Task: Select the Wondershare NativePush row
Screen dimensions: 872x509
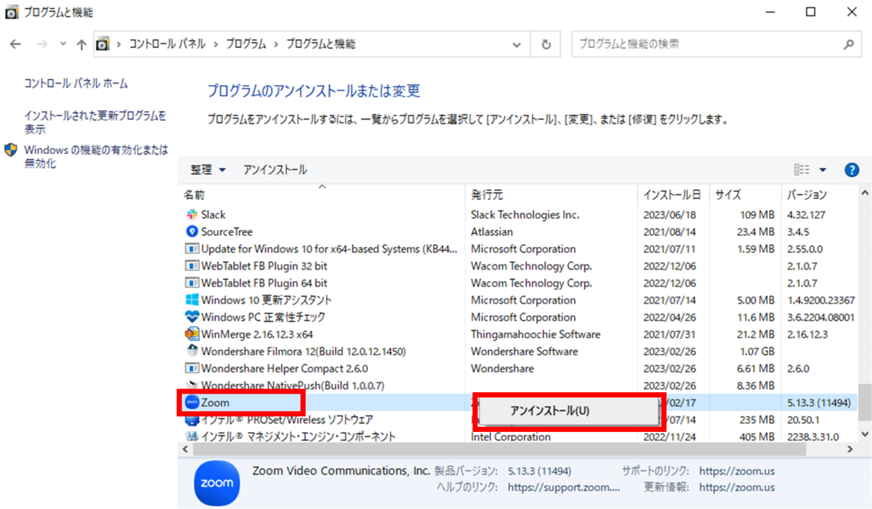Action: (517, 385)
